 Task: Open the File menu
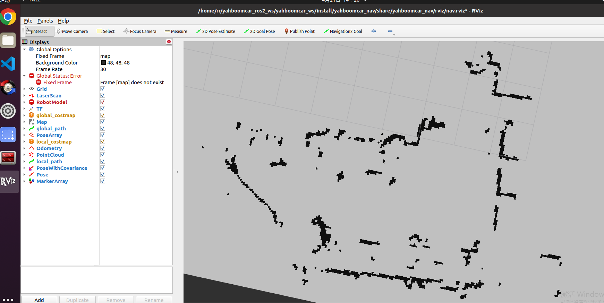(x=28, y=21)
